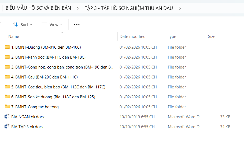The width and height of the screenshot is (244, 147).
Task: Expand chevron after TẬP 3 breadcrumb
Action: pyautogui.click(x=180, y=8)
